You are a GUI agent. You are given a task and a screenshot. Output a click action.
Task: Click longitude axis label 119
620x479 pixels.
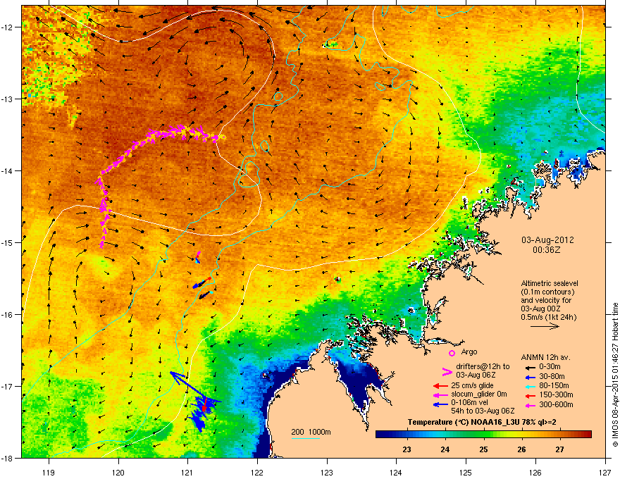pos(49,472)
